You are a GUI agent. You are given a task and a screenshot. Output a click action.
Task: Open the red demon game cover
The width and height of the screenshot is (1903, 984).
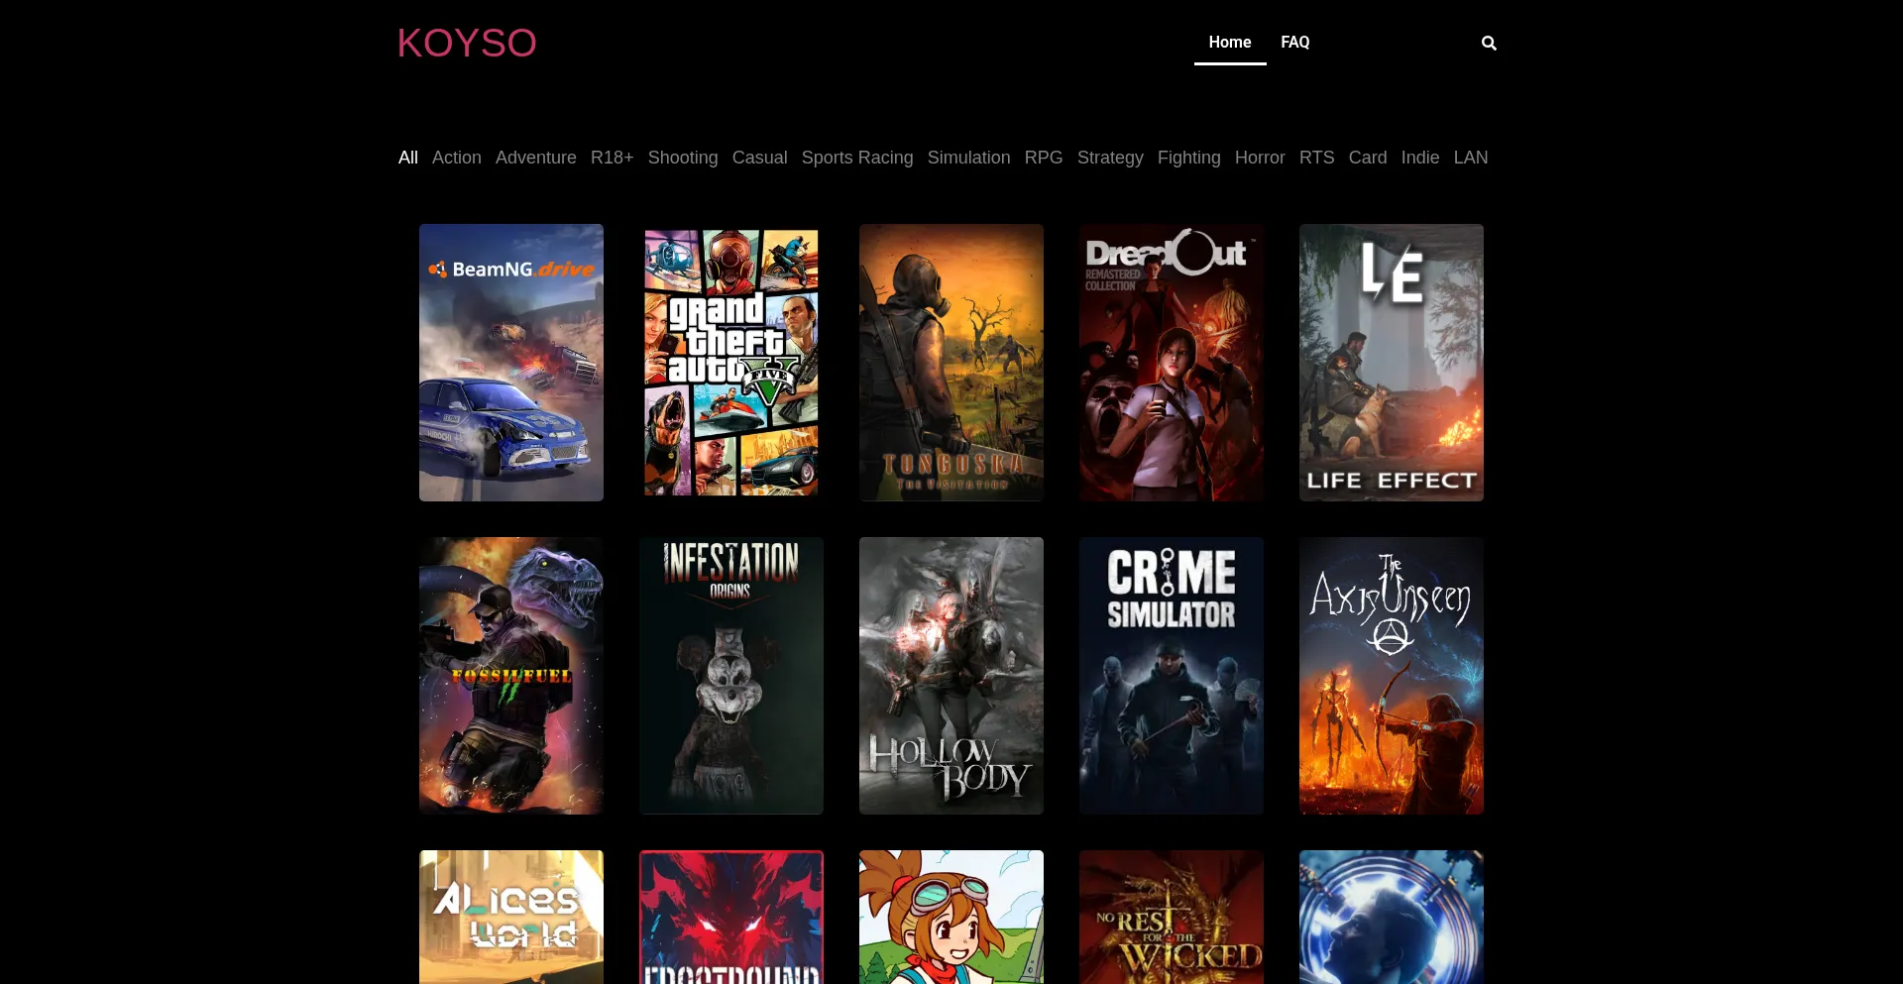tap(731, 918)
